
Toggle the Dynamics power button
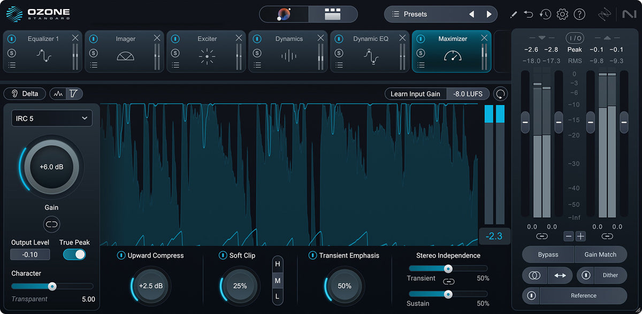(x=257, y=39)
